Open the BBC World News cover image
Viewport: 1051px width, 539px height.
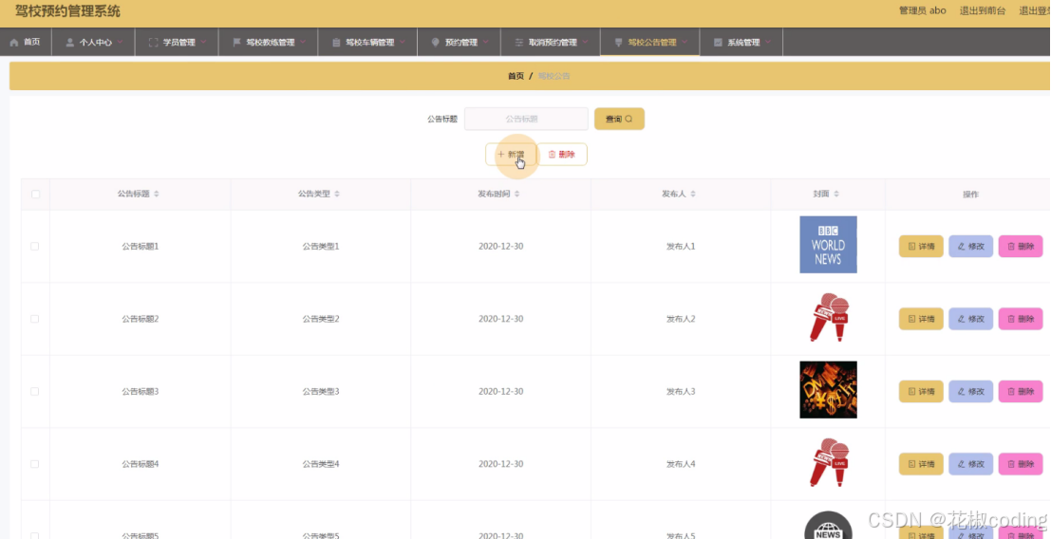[828, 245]
